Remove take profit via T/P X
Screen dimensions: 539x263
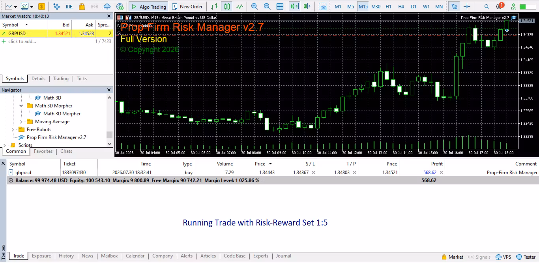click(x=354, y=172)
